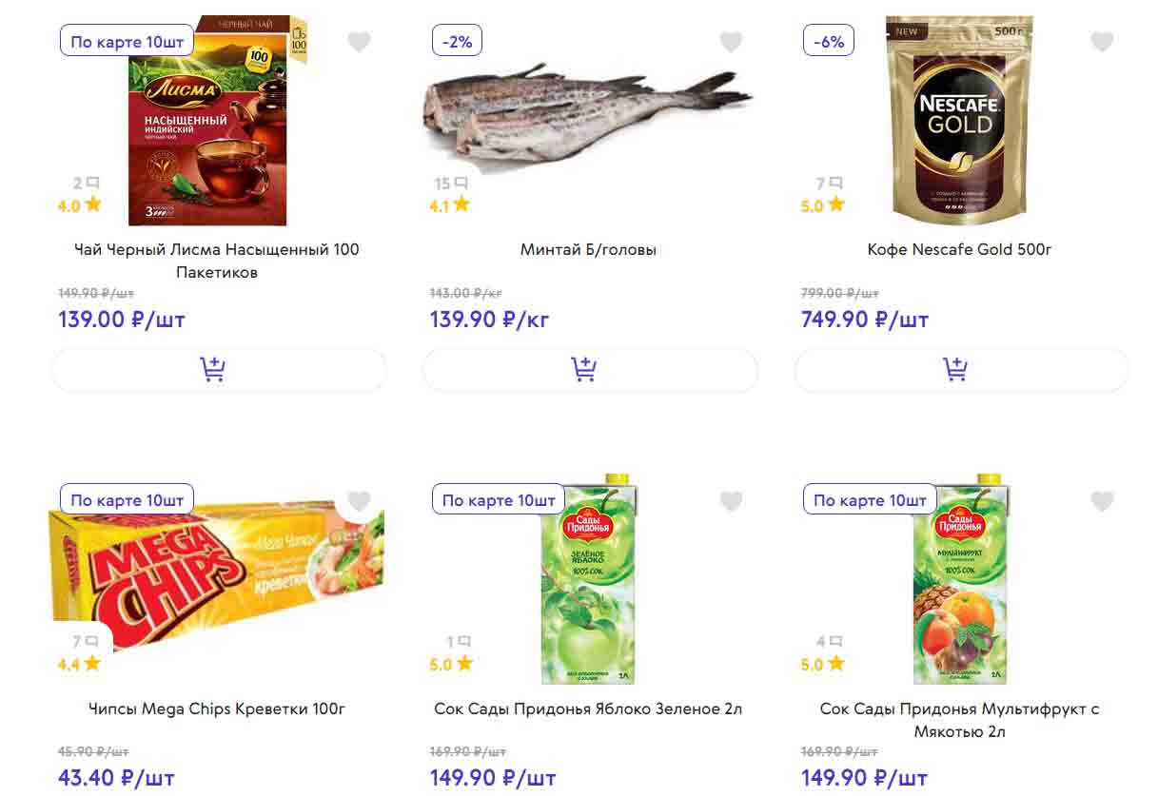Click По карте 10шт badge on Лисма tea

[x=127, y=42]
